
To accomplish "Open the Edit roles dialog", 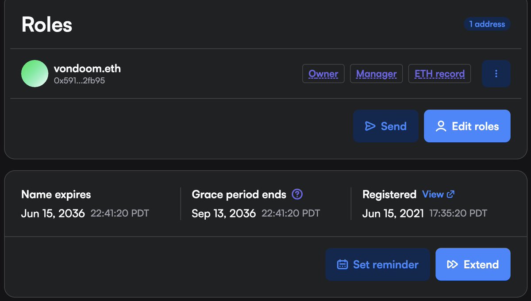I will [x=467, y=126].
